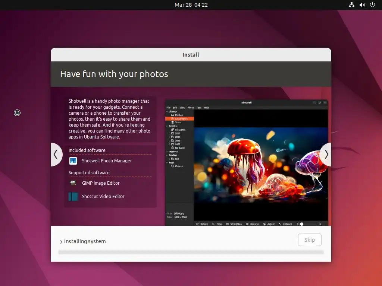The image size is (382, 286).
Task: Click the Install window title
Action: (191, 55)
